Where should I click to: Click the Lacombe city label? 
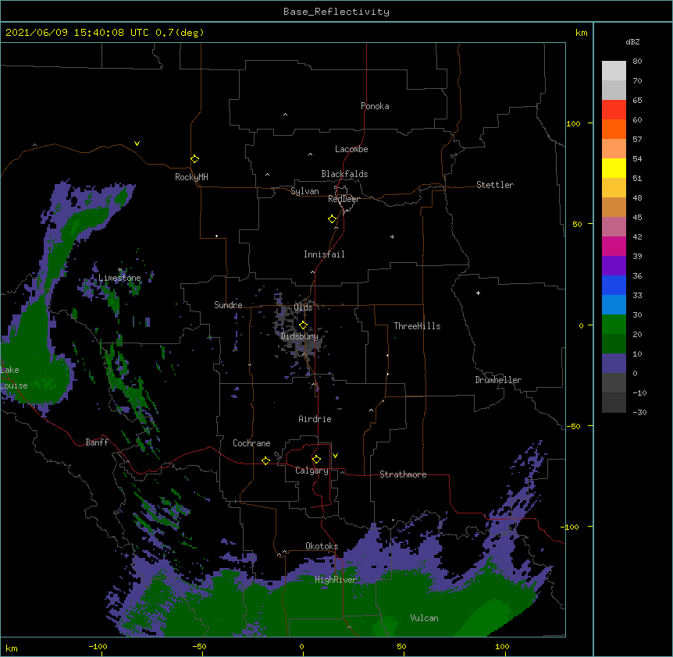[x=351, y=149]
